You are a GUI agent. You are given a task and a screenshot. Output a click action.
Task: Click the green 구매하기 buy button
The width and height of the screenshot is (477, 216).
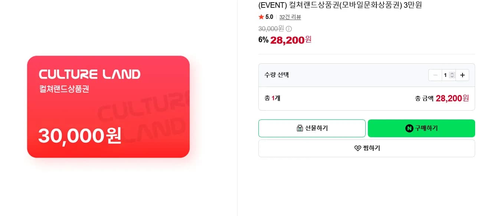[x=421, y=128]
